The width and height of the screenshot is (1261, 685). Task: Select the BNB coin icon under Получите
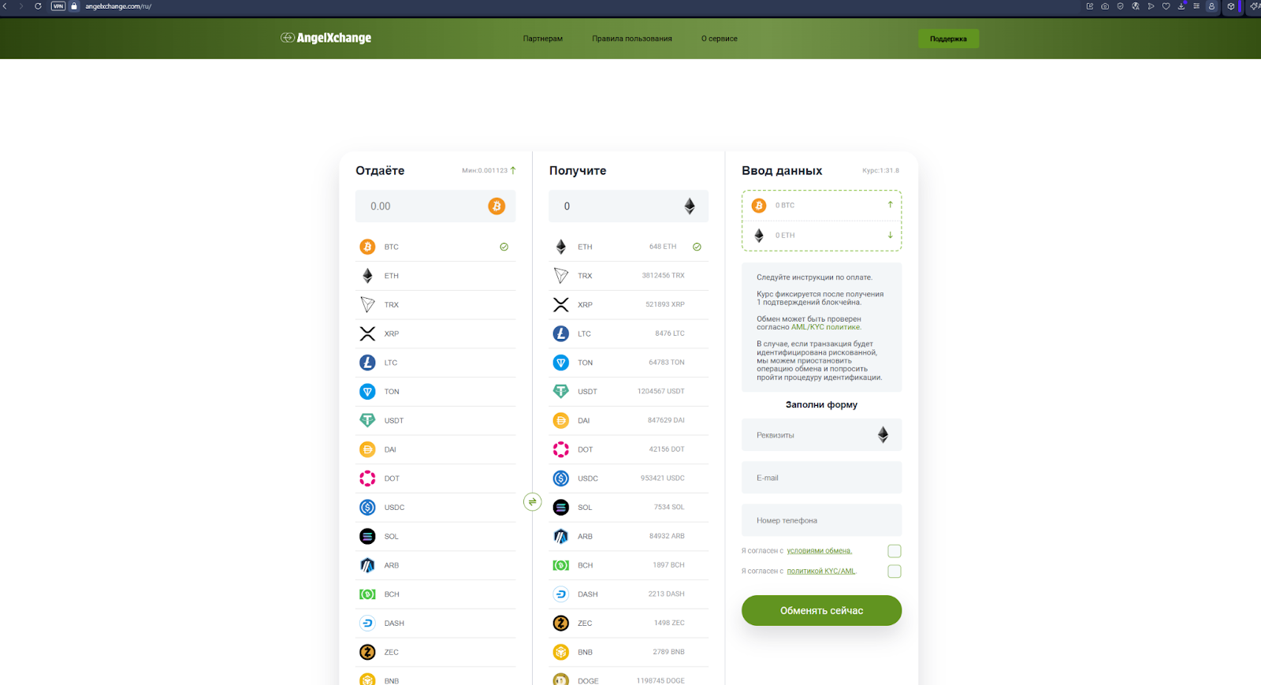click(x=561, y=652)
